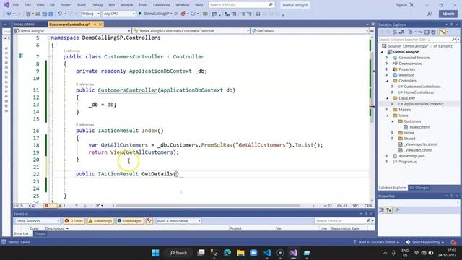The image size is (462, 260).
Task: Select HomeController.cs in Solution Explorer
Action: (419, 92)
